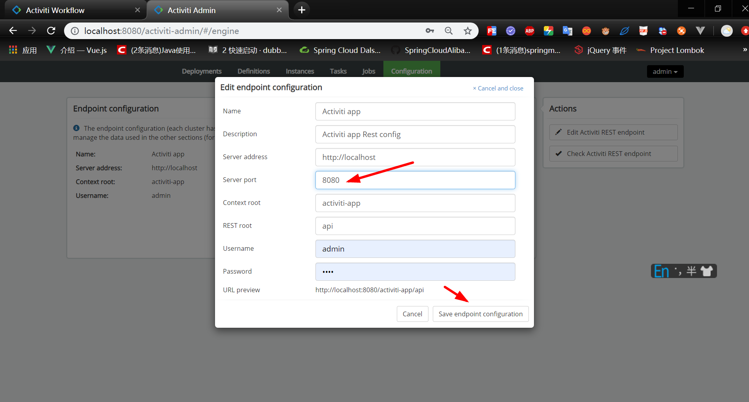Image resolution: width=749 pixels, height=402 pixels.
Task: Focus the REST root input field
Action: coord(415,226)
